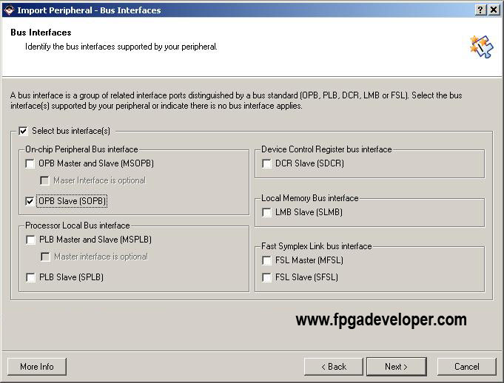The width and height of the screenshot is (504, 383).
Task: Cancel the import peripheral wizard
Action: pyautogui.click(x=467, y=367)
